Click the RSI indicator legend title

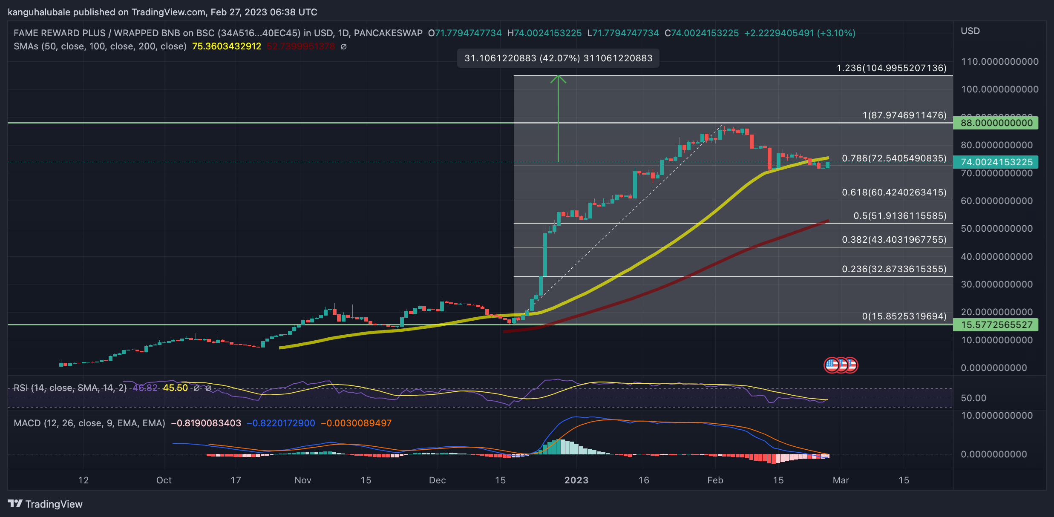coord(70,388)
